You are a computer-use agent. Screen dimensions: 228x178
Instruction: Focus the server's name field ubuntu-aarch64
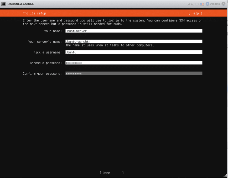134,41
